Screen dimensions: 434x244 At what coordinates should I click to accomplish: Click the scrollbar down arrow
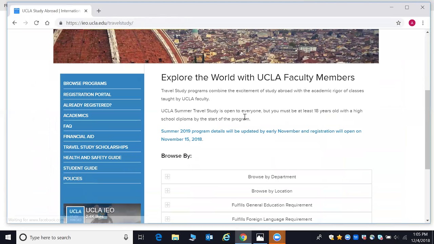(428, 220)
